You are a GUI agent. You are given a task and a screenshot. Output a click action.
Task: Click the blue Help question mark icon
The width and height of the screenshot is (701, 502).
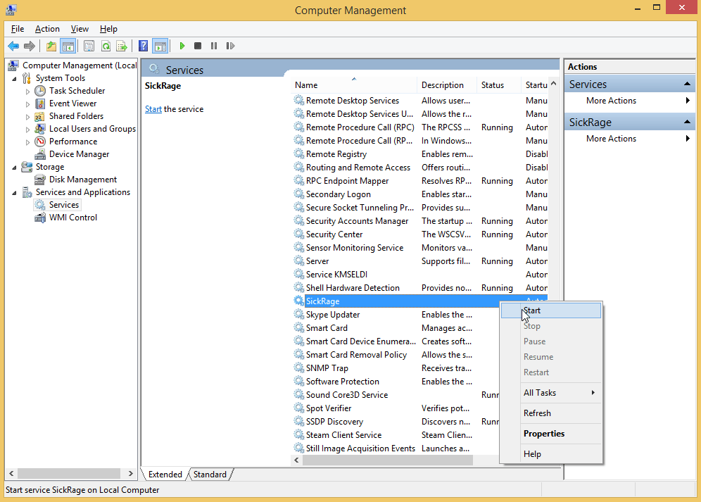(144, 46)
